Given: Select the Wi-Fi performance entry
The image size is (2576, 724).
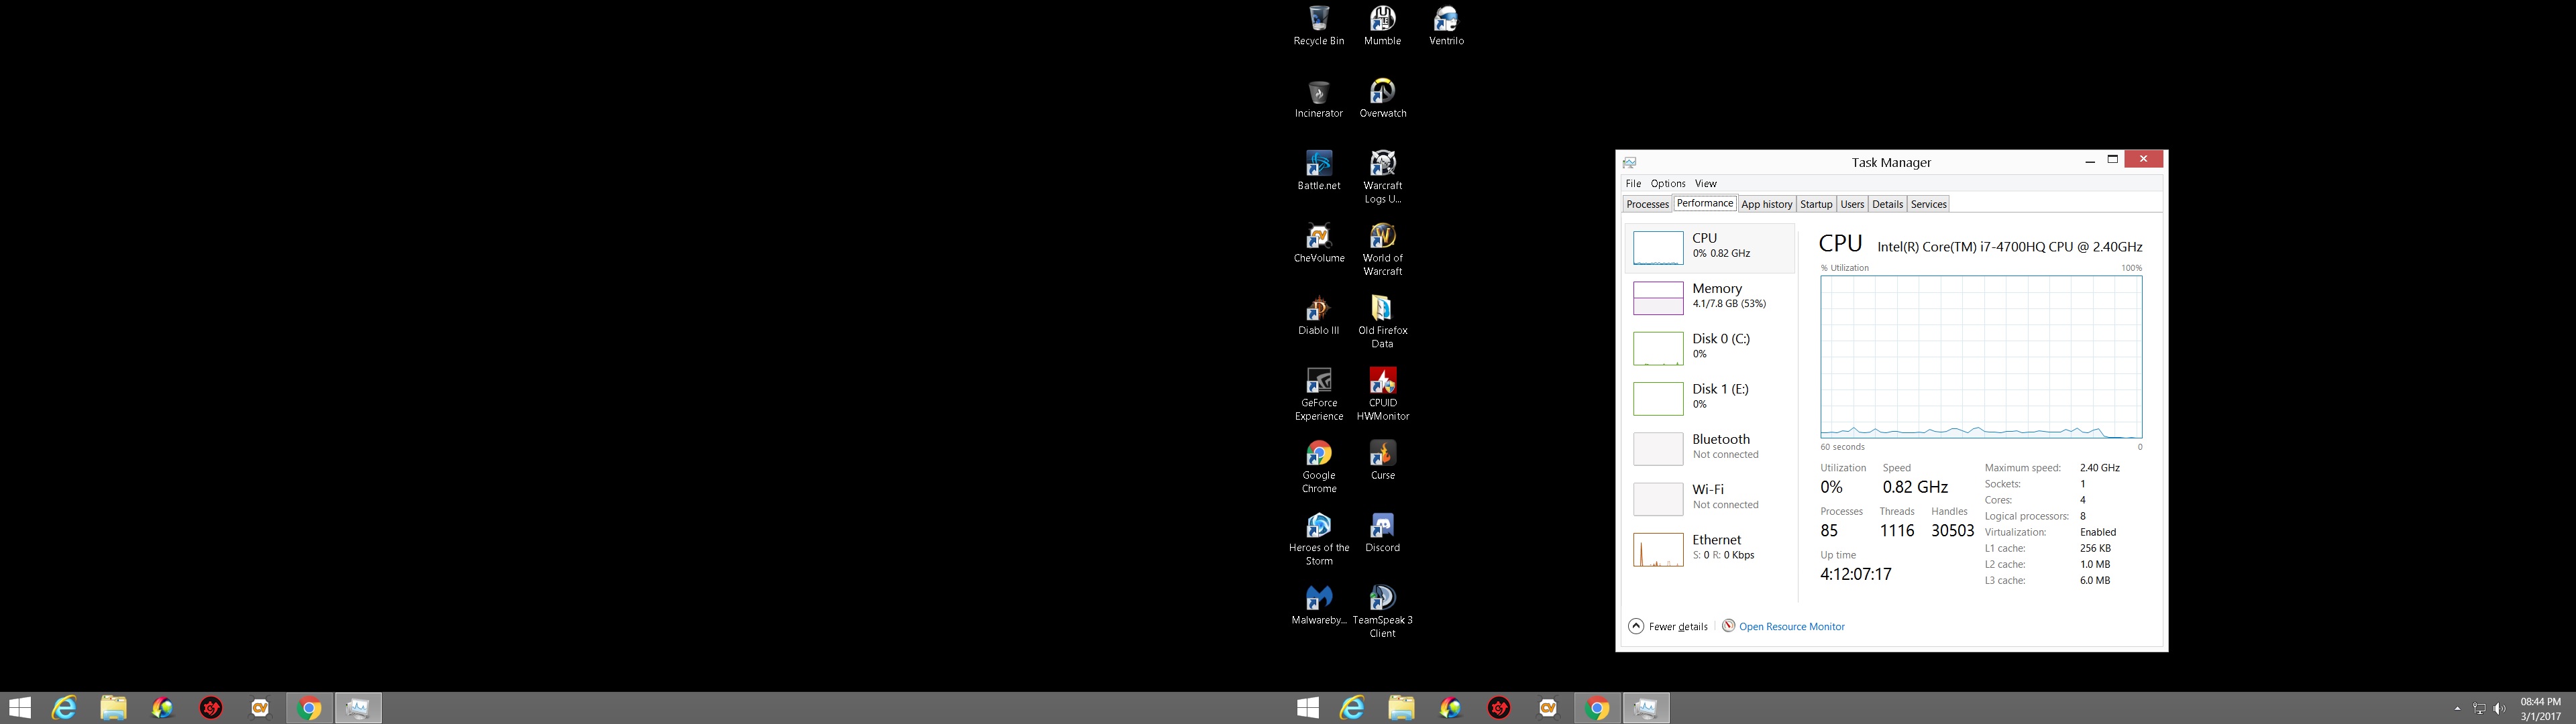Looking at the screenshot, I should tap(1709, 498).
